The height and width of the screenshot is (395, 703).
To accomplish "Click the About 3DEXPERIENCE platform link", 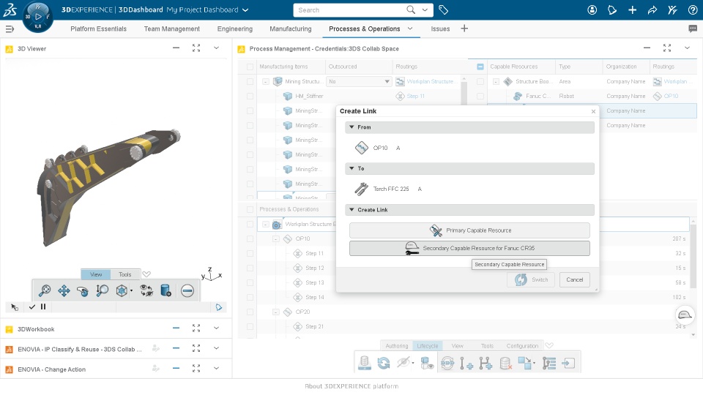I will (x=351, y=386).
